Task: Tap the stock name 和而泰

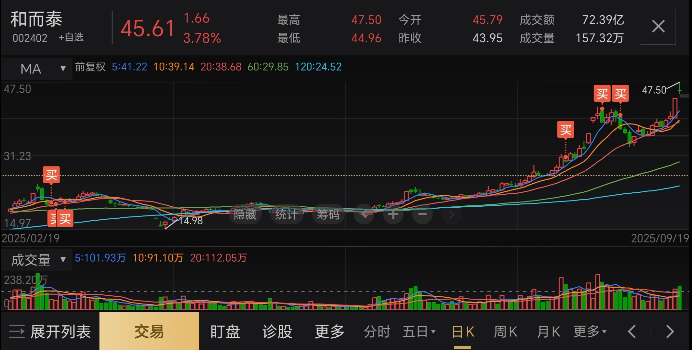Action: point(36,19)
